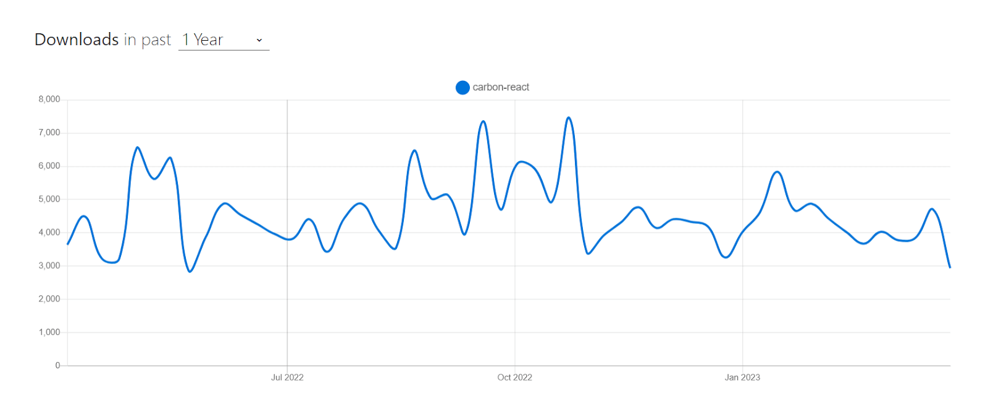Viewport: 988px width, 409px height.
Task: Click the highest peak of the chart line
Action: 569,117
